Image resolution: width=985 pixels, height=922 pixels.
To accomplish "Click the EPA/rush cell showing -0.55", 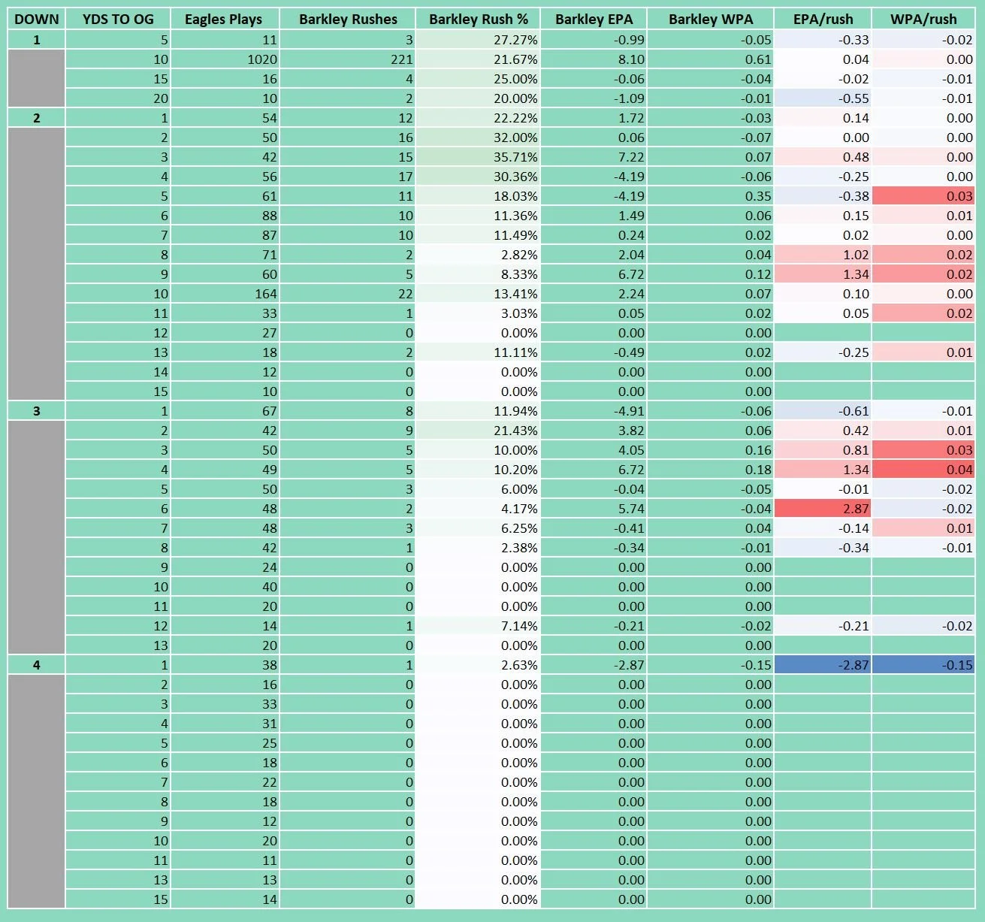I will coord(823,98).
